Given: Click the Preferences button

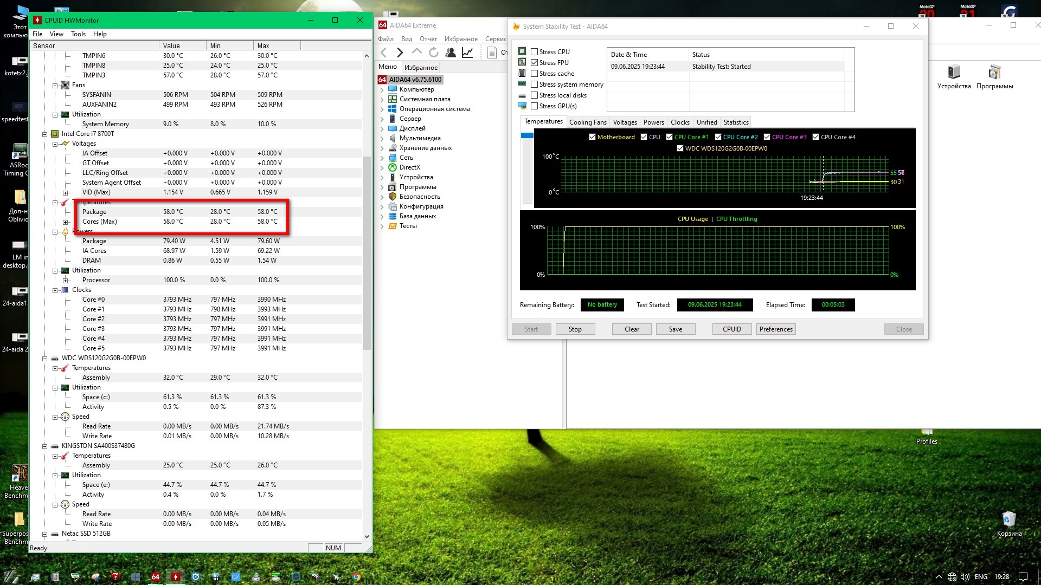Looking at the screenshot, I should click(x=775, y=329).
